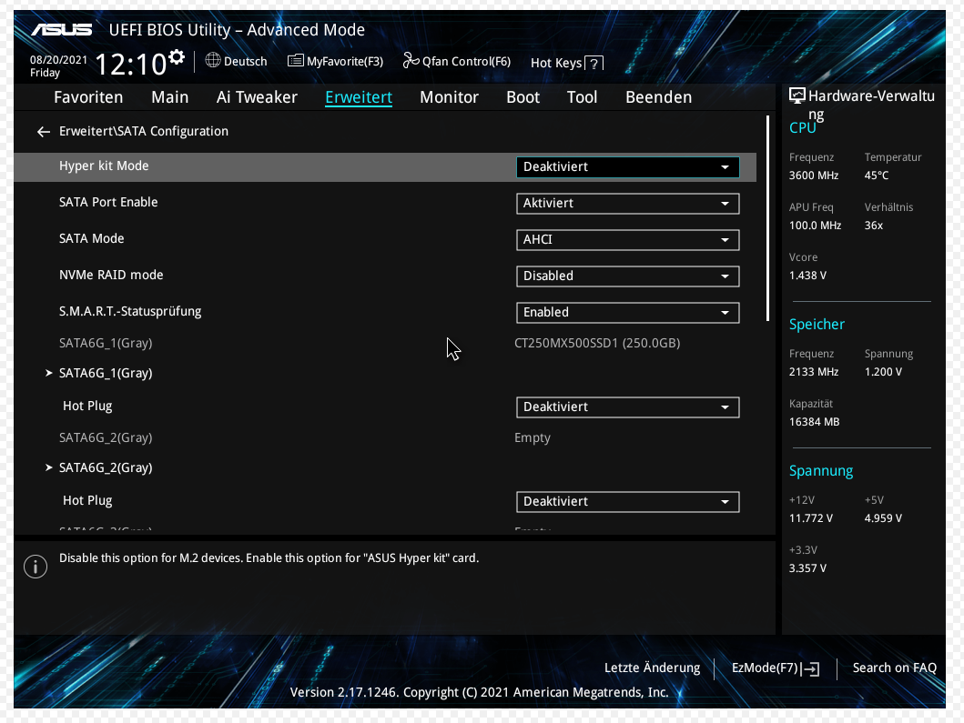Image resolution: width=964 pixels, height=723 pixels.
Task: Click the Speicher heading
Action: click(817, 325)
